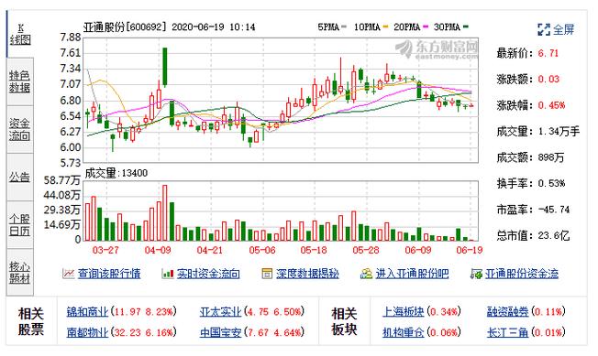Click the 5PMA legend color marker
Screen dimensions: 598x356
pos(344,27)
